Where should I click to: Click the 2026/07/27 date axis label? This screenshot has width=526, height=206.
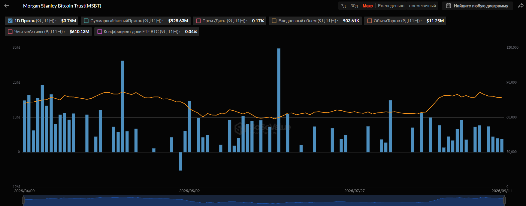pos(355,191)
